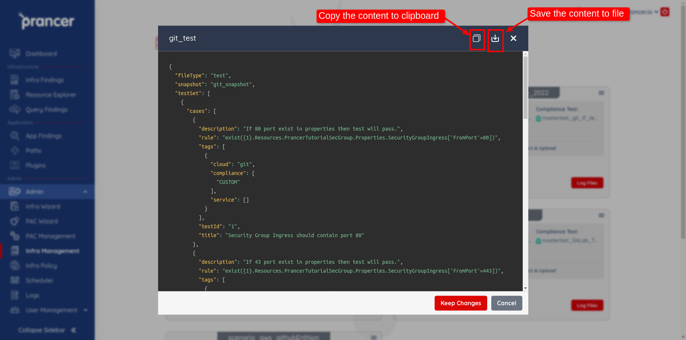The image size is (686, 340).
Task: Click the "testId": "1" line
Action: (x=219, y=226)
